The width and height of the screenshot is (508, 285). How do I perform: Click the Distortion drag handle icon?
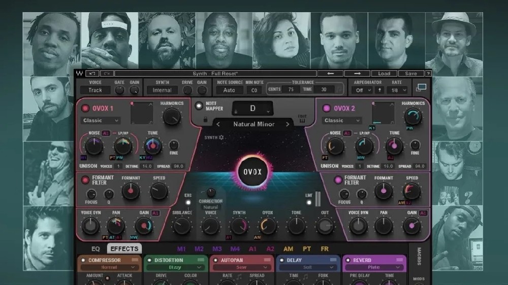pyautogui.click(x=201, y=260)
